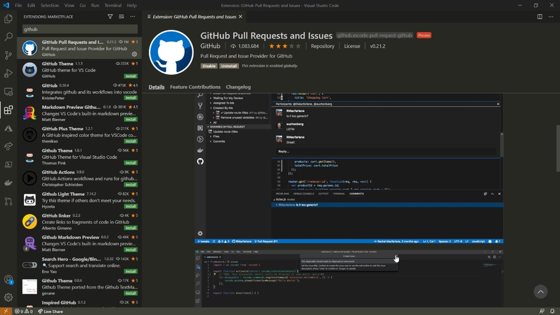Close the Extension: GitHub Pull Requests tab
Screen dimensions: 560x315
240,17
